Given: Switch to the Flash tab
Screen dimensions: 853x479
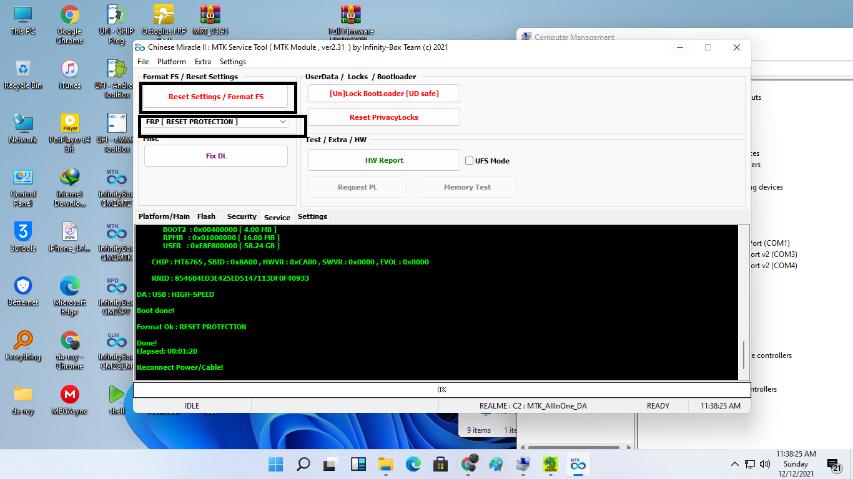Looking at the screenshot, I should pos(206,216).
